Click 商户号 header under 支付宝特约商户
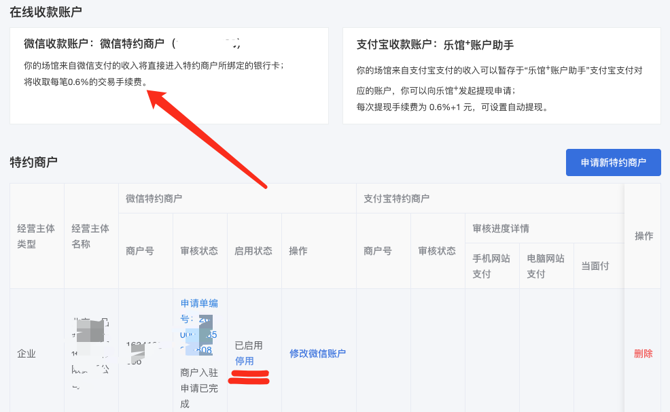 [x=378, y=251]
